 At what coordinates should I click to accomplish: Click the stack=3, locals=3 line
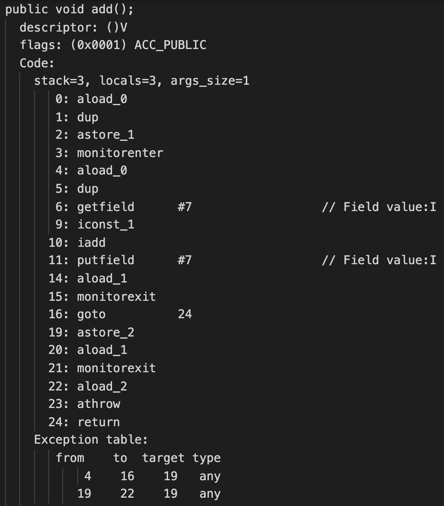141,81
